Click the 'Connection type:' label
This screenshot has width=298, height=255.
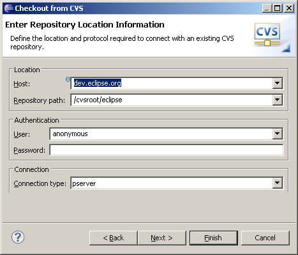pos(40,183)
